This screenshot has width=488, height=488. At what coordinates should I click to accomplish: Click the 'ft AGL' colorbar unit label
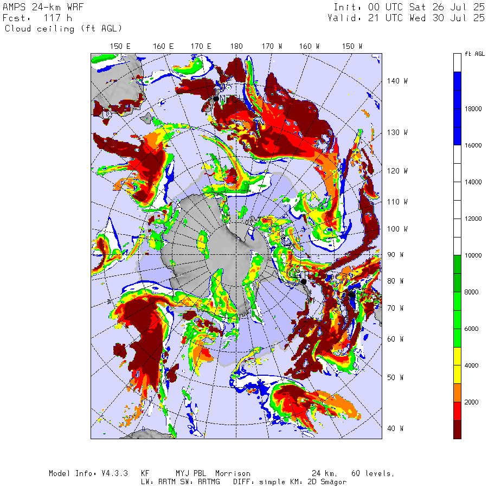[474, 54]
